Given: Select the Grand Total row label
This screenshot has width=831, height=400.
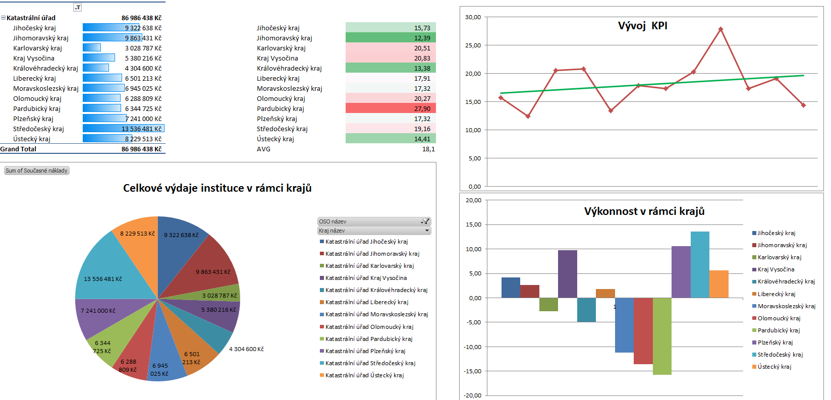Looking at the screenshot, I should click(18, 149).
